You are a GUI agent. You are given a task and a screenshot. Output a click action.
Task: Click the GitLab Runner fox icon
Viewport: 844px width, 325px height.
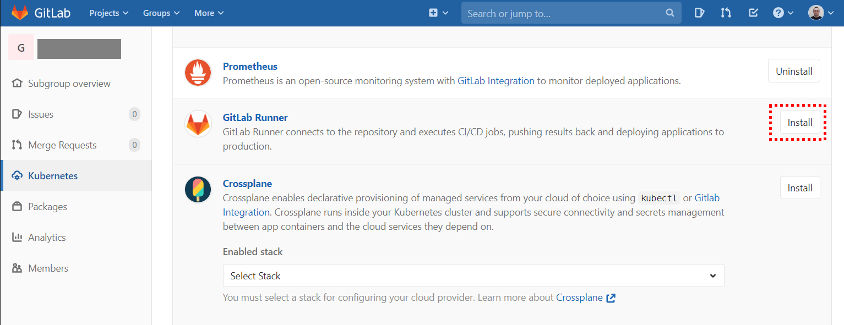[198, 124]
